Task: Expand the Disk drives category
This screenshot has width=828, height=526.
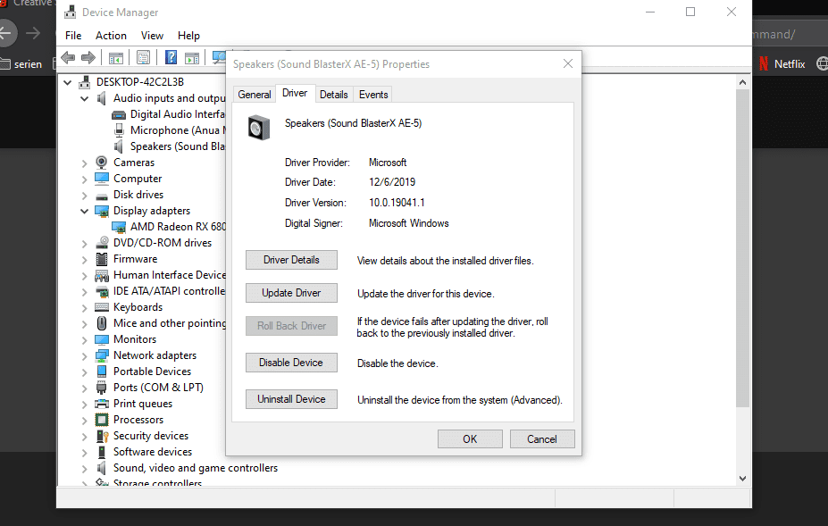Action: [84, 196]
